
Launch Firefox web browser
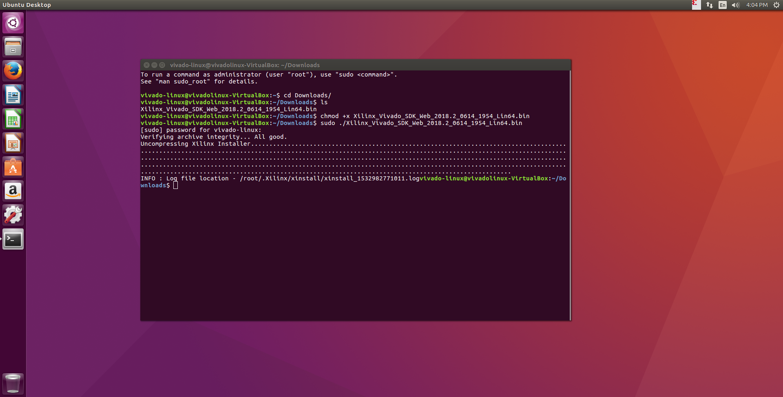point(13,71)
